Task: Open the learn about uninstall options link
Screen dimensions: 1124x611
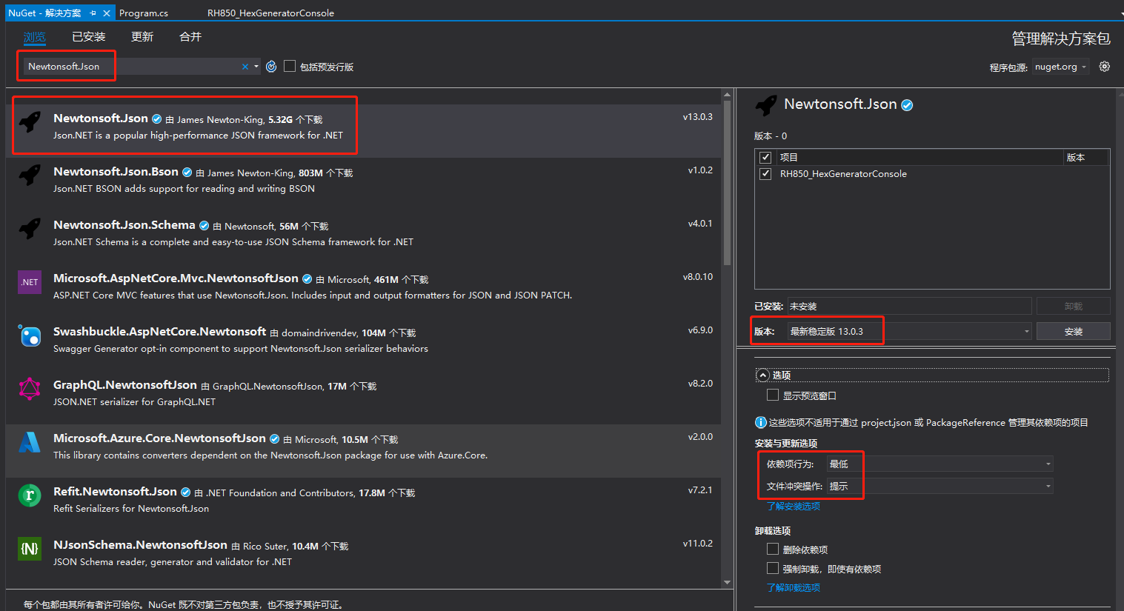Action: point(794,587)
